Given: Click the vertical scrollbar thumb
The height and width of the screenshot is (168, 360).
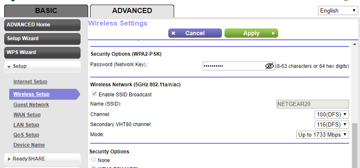Looking at the screenshot, I should [355, 142].
